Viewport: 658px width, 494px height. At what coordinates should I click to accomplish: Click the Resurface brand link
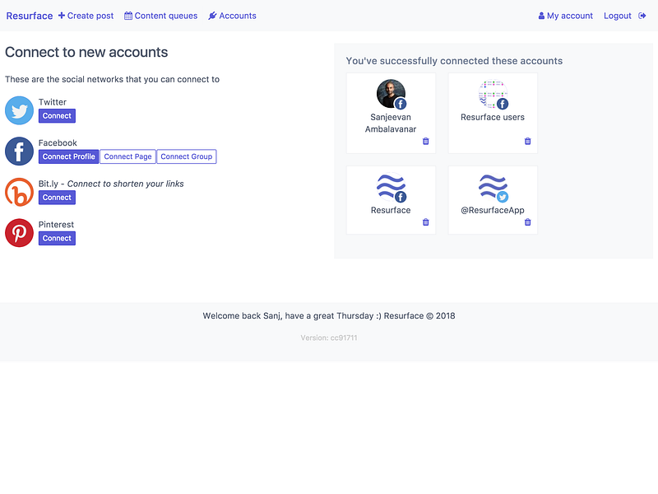[30, 16]
